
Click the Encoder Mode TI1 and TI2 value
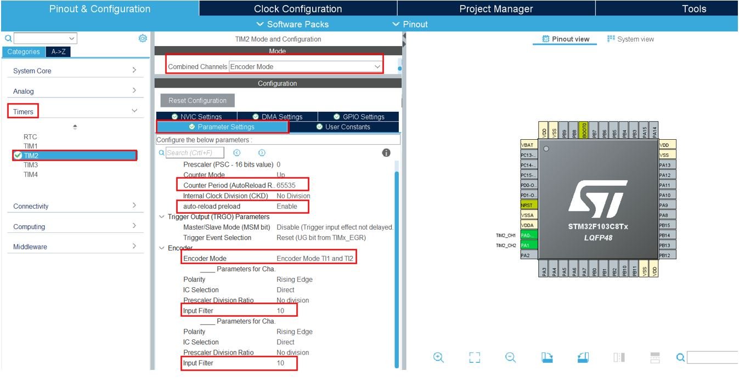tap(314, 259)
